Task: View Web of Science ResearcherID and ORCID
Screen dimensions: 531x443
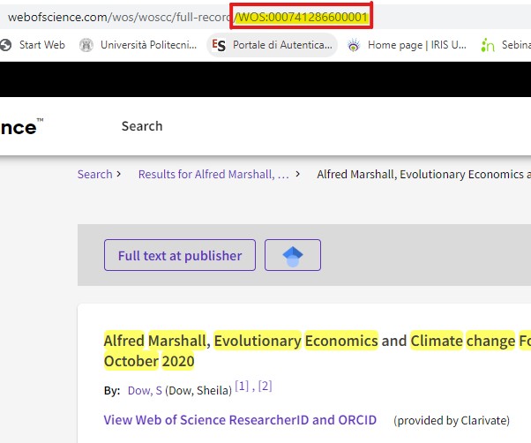Action: pyautogui.click(x=240, y=420)
